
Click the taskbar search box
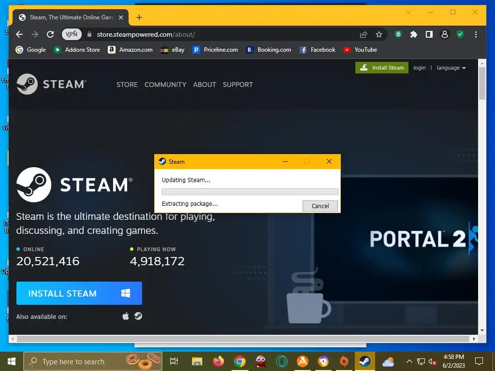93,361
